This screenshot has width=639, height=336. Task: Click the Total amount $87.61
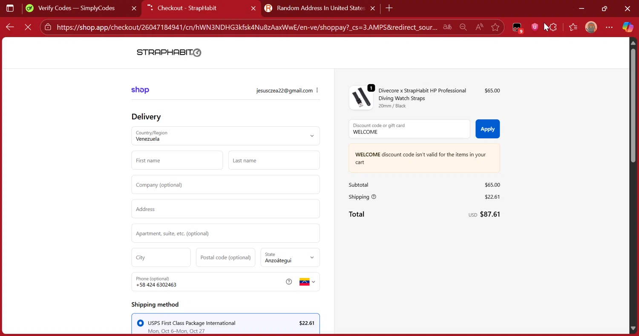point(490,214)
